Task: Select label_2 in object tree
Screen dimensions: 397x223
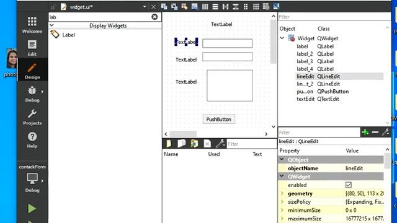Action: click(305, 54)
